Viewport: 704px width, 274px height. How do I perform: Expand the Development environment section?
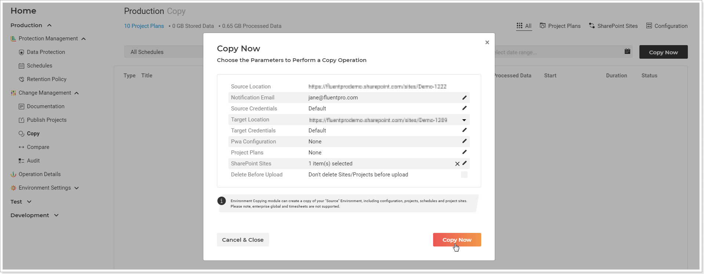click(x=56, y=215)
